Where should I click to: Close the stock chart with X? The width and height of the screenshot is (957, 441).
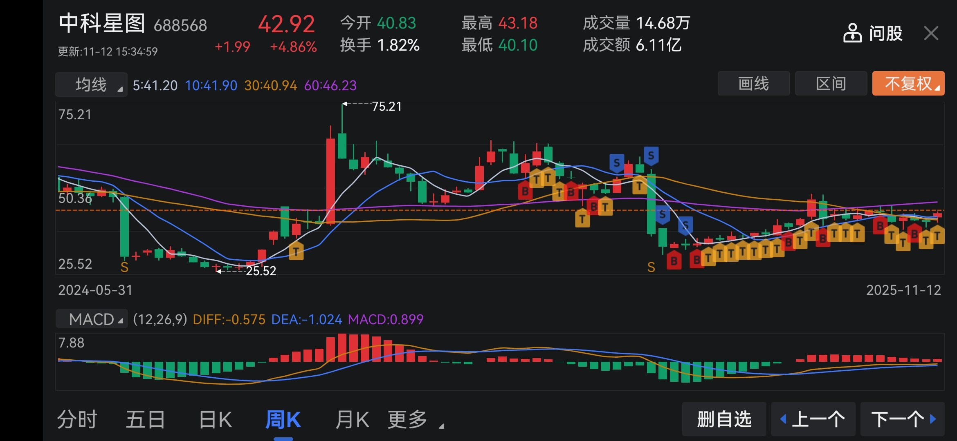931,33
